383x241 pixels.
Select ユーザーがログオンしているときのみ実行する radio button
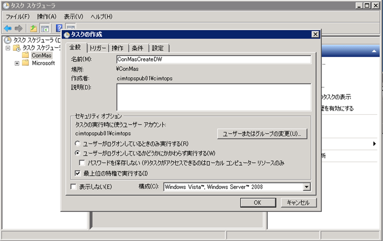[78, 143]
